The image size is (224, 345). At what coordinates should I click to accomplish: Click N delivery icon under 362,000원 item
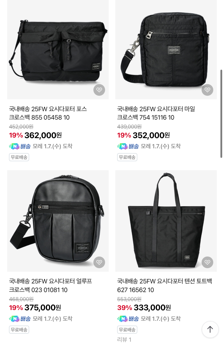click(14, 146)
